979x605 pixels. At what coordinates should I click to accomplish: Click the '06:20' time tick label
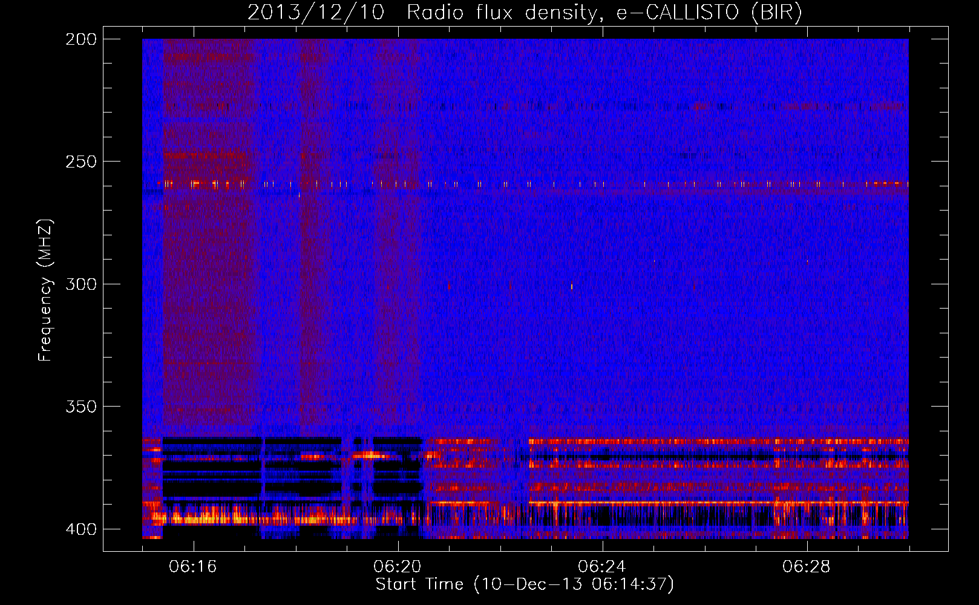pos(398,567)
